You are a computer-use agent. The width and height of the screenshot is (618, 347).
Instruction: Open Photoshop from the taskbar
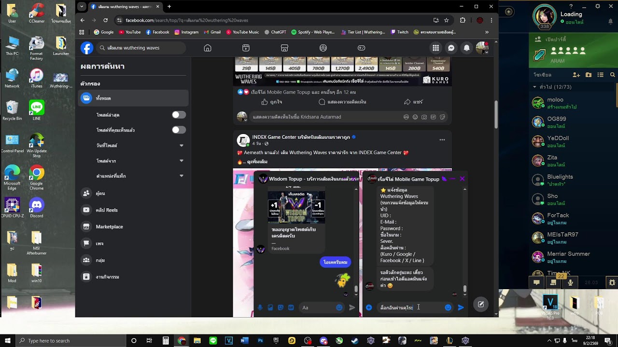pyautogui.click(x=260, y=341)
